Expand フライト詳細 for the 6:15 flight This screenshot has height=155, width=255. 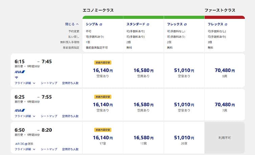point(25,83)
